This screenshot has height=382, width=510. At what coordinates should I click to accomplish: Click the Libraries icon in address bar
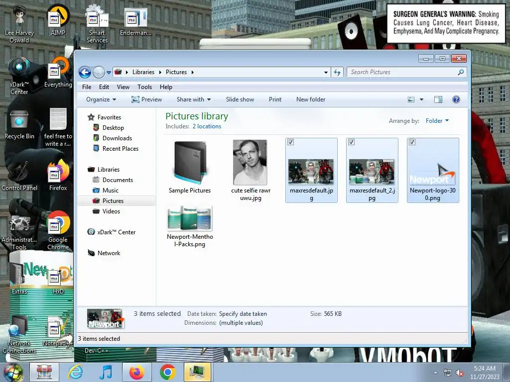[x=118, y=72]
